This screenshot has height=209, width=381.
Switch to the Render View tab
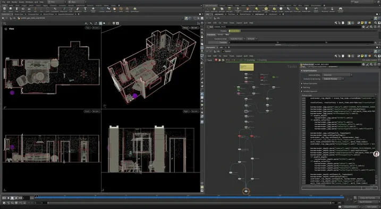(19, 14)
